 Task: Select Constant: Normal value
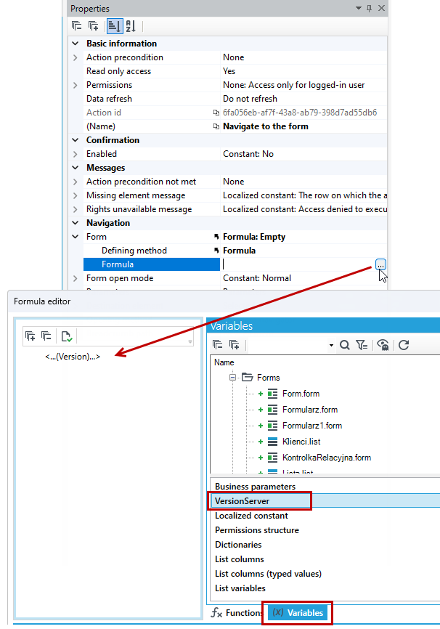click(x=257, y=278)
